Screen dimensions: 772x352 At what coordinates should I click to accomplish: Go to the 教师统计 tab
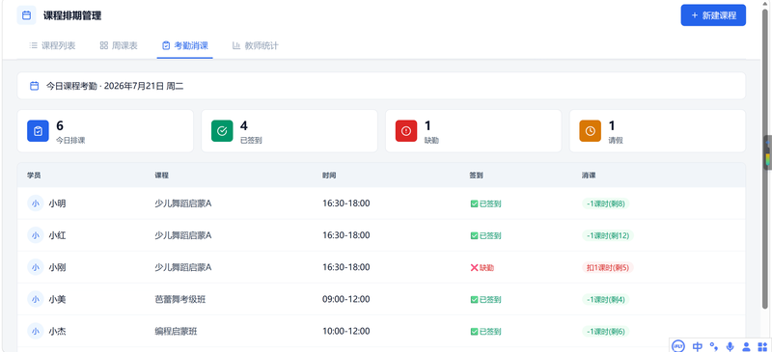tap(256, 45)
